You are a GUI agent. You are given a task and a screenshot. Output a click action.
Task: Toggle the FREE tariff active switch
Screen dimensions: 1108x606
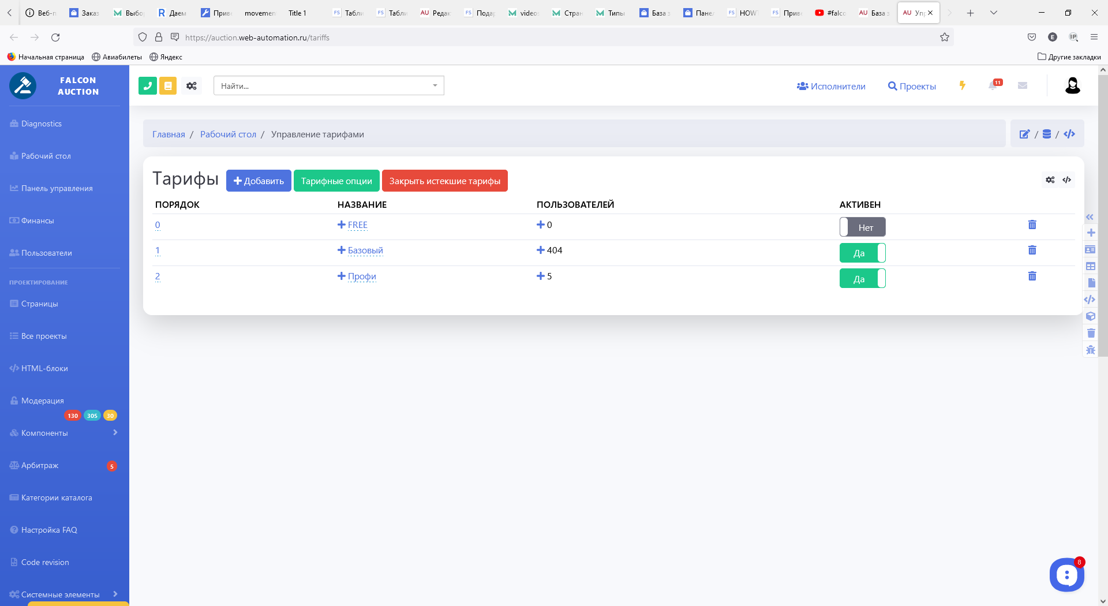[862, 227]
